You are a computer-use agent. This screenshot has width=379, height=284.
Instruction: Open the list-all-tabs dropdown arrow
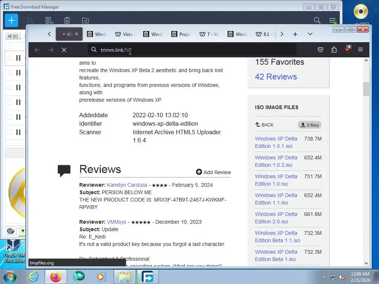310,34
